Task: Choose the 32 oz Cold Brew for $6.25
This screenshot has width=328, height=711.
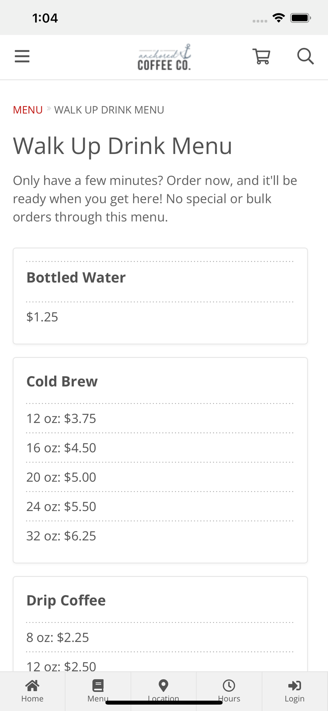Action: [x=61, y=536]
